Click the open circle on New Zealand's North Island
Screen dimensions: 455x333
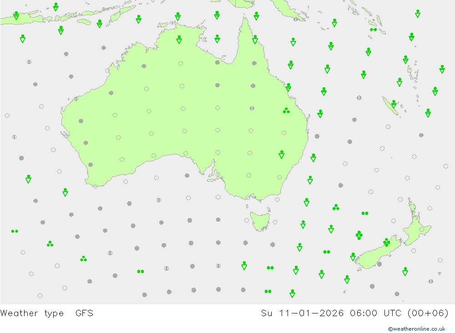(x=422, y=229)
